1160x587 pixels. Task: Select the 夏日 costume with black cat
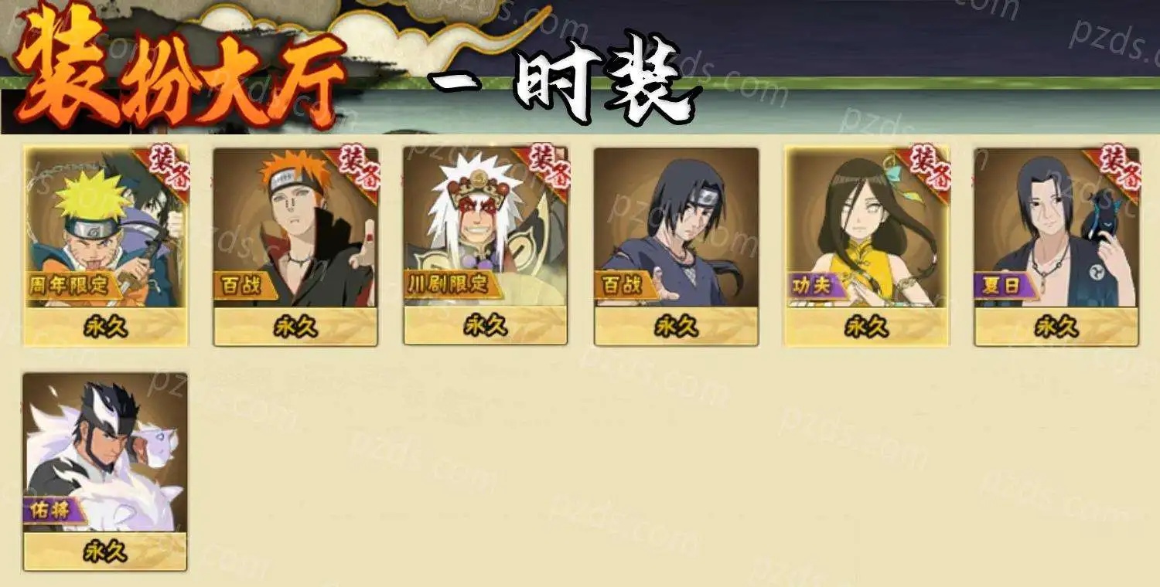point(1056,246)
